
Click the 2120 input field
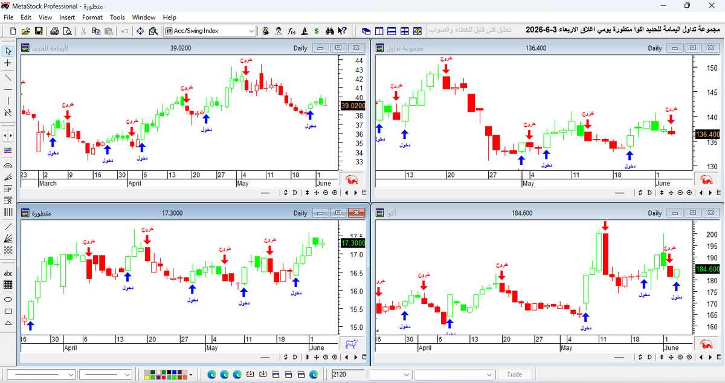pos(348,375)
